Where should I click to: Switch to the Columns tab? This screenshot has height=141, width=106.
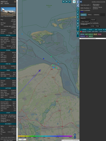tap(96, 15)
